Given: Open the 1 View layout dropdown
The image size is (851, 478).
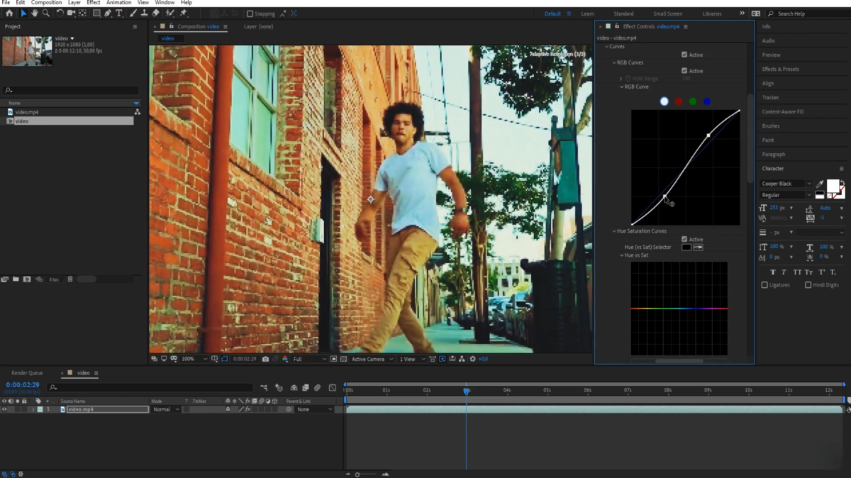Looking at the screenshot, I should 411,359.
